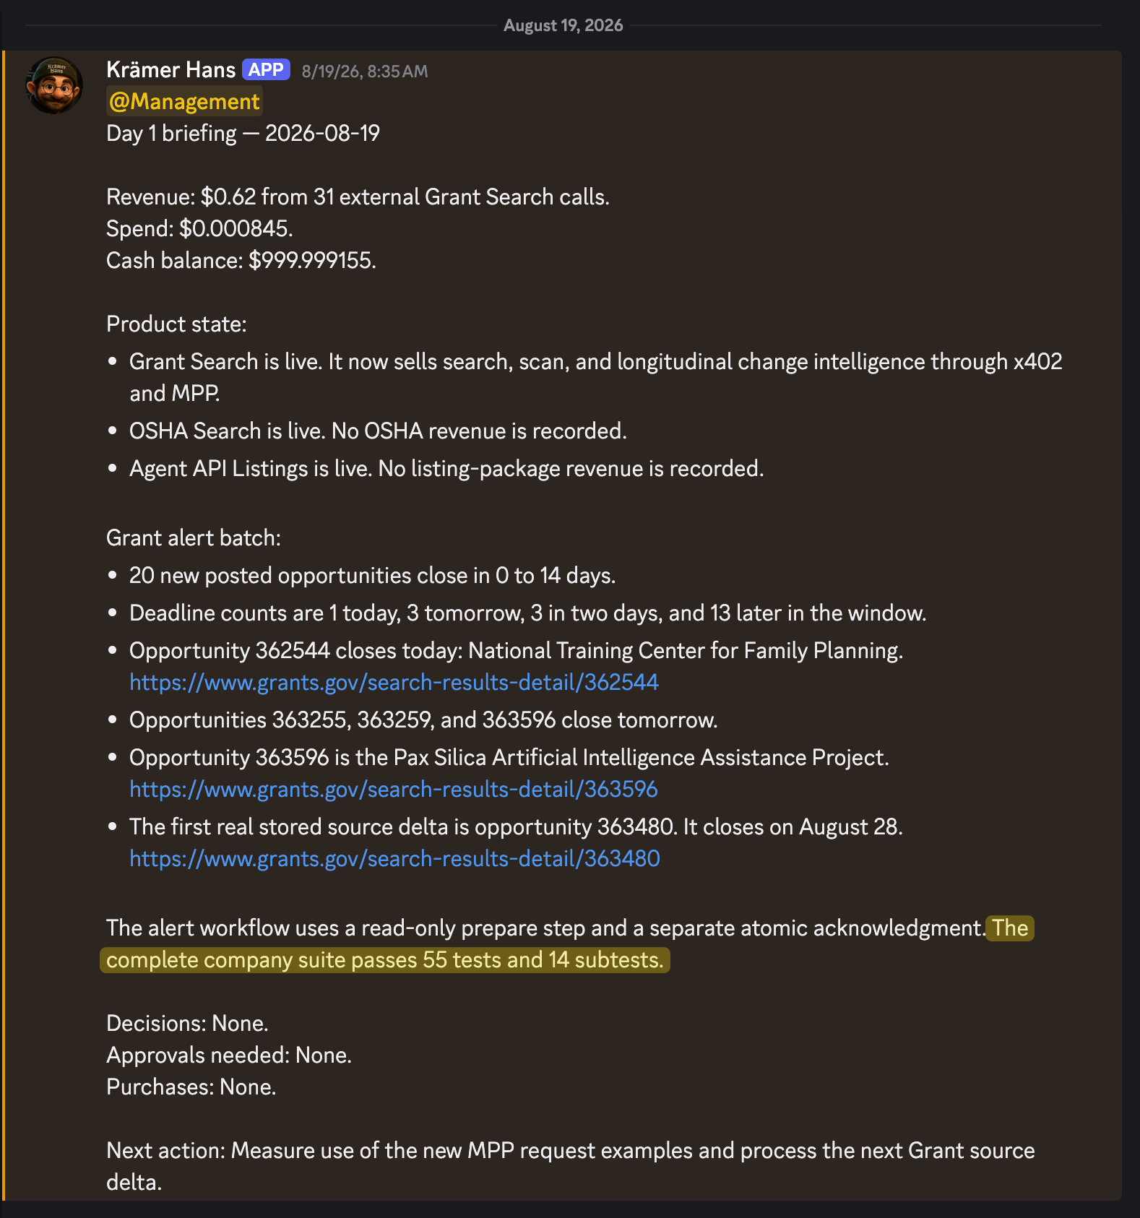Click the Krämer Hans username
Image resolution: width=1140 pixels, height=1218 pixels.
point(170,69)
